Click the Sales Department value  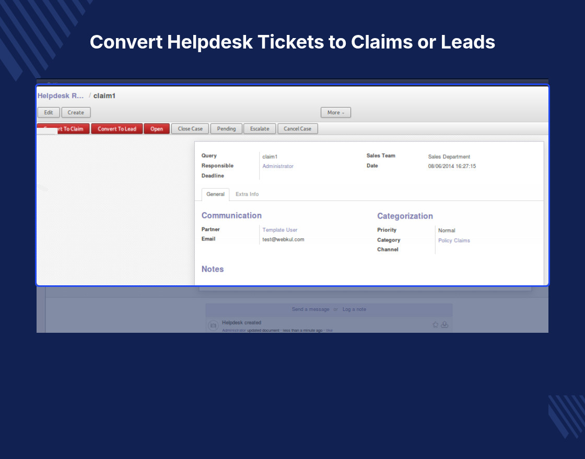449,157
